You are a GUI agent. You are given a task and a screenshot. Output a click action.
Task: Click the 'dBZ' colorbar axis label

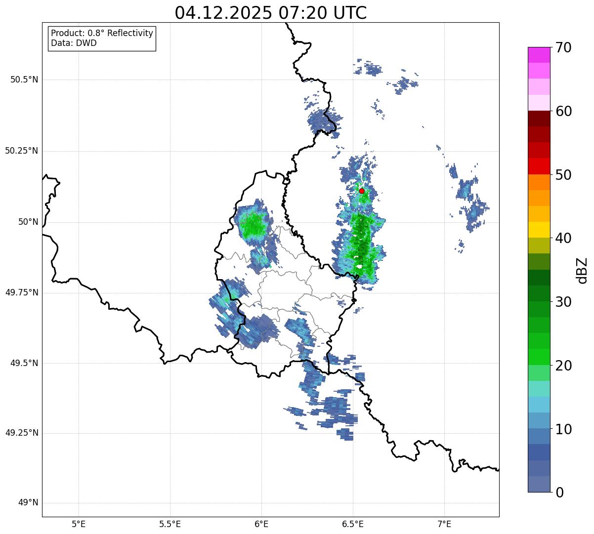point(582,270)
